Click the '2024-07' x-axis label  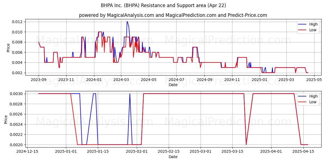pos(176,80)
